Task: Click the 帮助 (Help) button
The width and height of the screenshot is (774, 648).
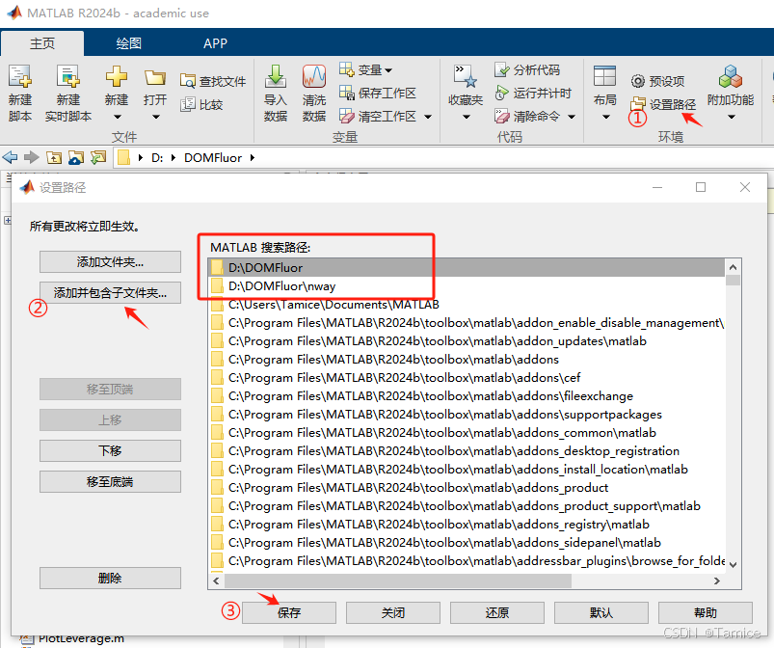Action: coord(706,612)
